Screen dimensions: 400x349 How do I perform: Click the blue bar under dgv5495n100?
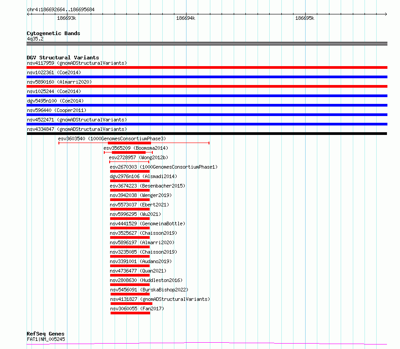coord(207,105)
